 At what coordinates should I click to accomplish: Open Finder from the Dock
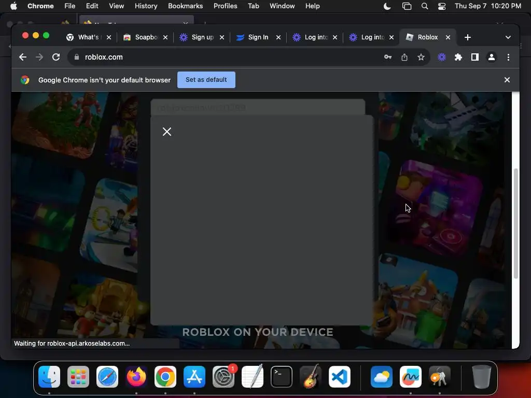pyautogui.click(x=49, y=377)
